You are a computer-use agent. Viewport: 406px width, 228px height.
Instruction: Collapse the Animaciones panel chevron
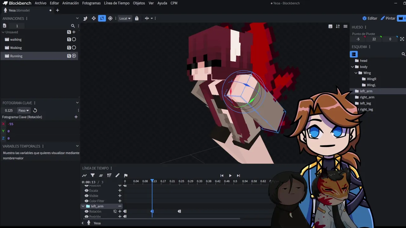(77, 18)
